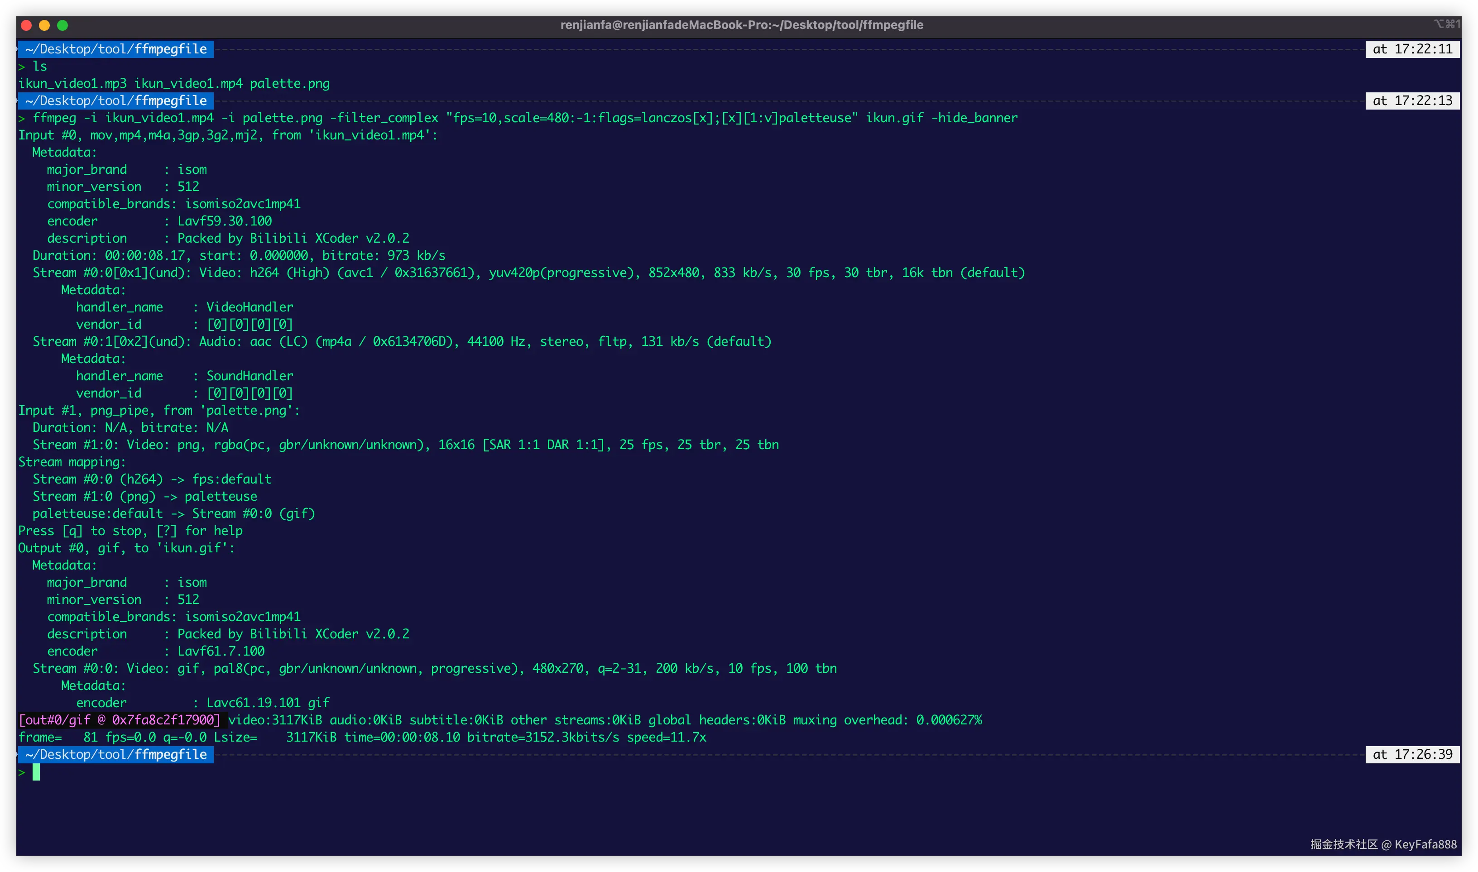This screenshot has height=872, width=1478.
Task: Click the green zoom window button
Action: 62,25
